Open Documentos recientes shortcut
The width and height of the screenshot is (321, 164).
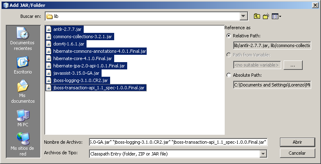pos(22,39)
